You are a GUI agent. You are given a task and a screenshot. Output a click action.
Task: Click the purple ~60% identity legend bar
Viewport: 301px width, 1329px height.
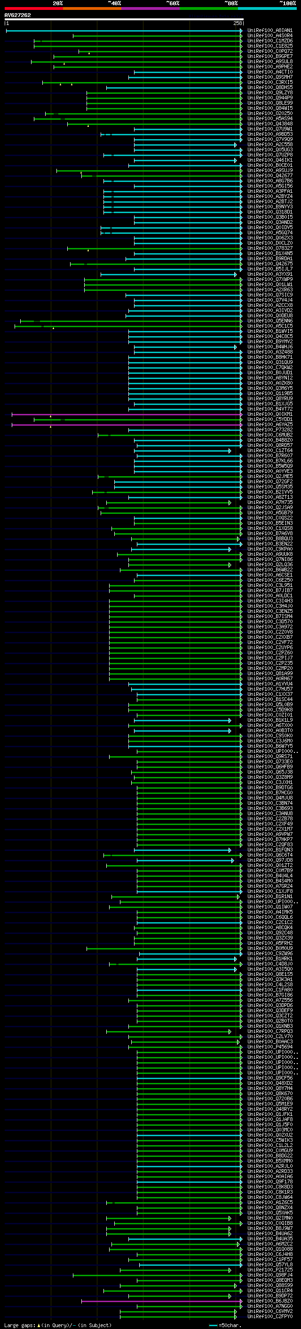point(151,9)
